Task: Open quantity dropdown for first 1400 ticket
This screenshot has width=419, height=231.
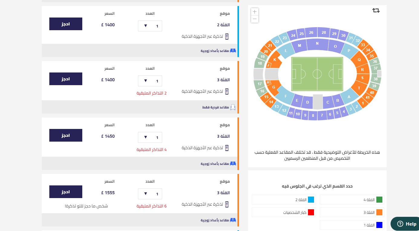Action: (150, 26)
